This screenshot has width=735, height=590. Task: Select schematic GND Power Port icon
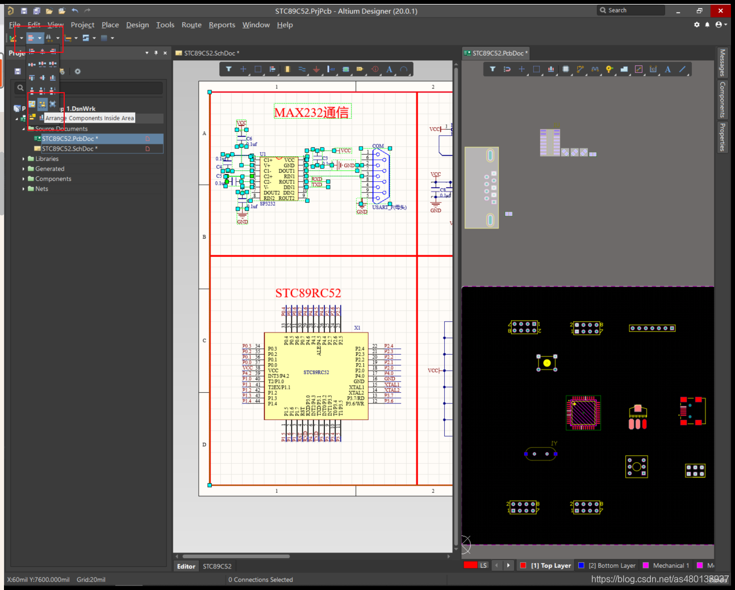[316, 69]
